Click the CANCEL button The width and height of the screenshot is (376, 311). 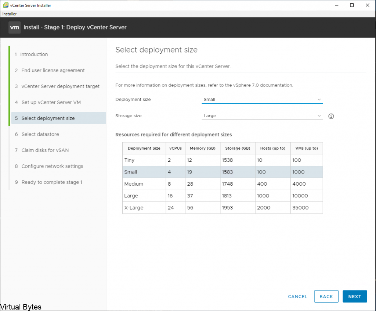pyautogui.click(x=297, y=297)
